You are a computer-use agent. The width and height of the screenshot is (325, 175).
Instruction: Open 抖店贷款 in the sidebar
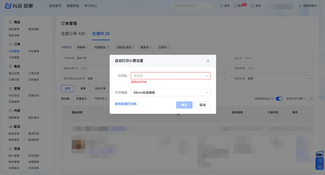pos(34,156)
